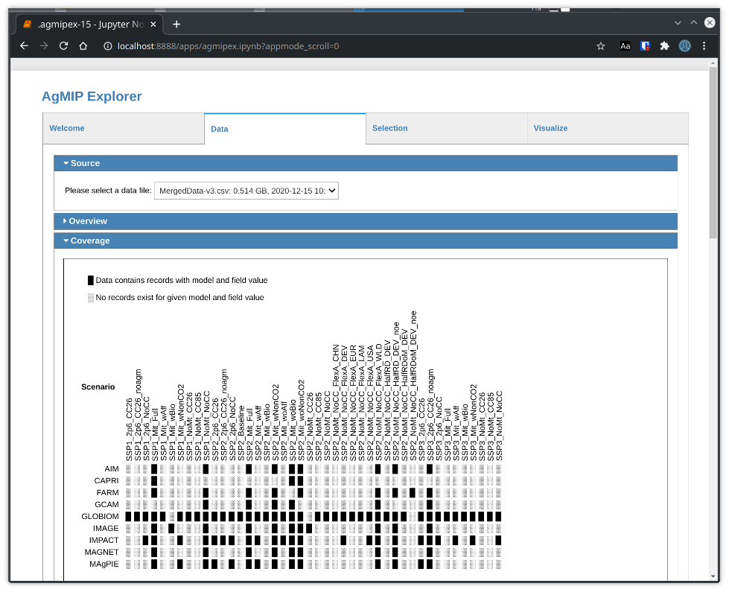Screen dimensions: 729x592
Task: Open a new browser tab
Action: pos(176,24)
